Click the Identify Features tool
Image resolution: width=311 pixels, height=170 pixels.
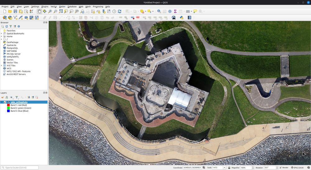(x=159, y=11)
